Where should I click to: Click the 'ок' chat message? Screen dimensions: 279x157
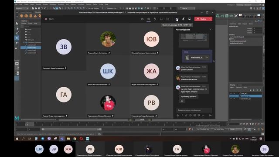[182, 101]
